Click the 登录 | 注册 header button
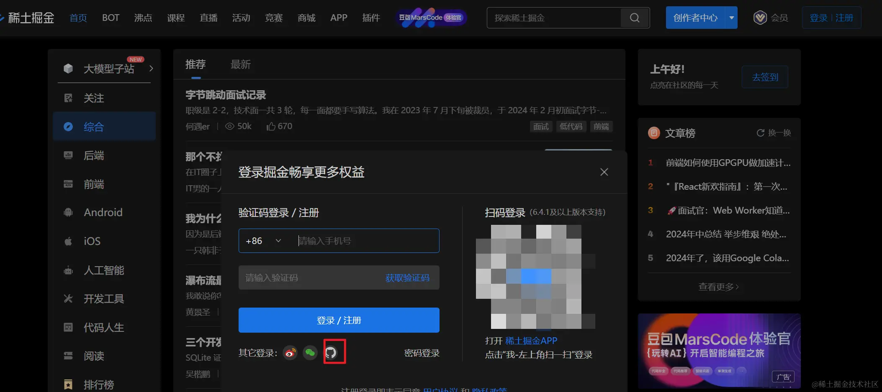Image resolution: width=882 pixels, height=392 pixels. pos(831,18)
